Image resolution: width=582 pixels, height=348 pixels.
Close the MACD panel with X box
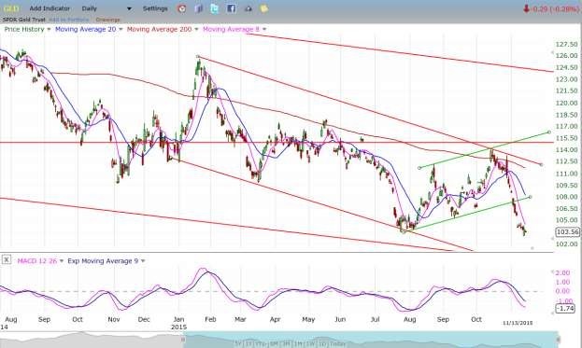(7, 259)
